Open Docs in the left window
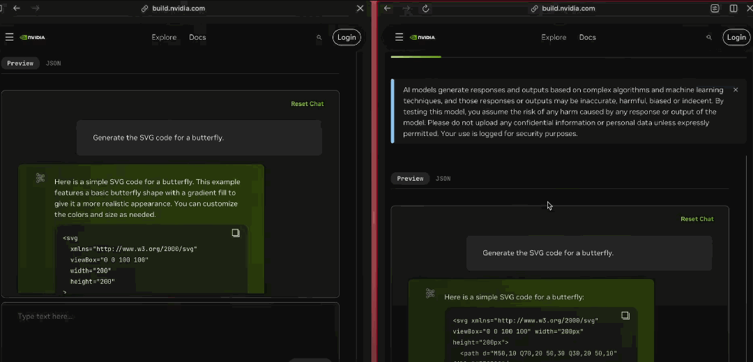 point(197,38)
